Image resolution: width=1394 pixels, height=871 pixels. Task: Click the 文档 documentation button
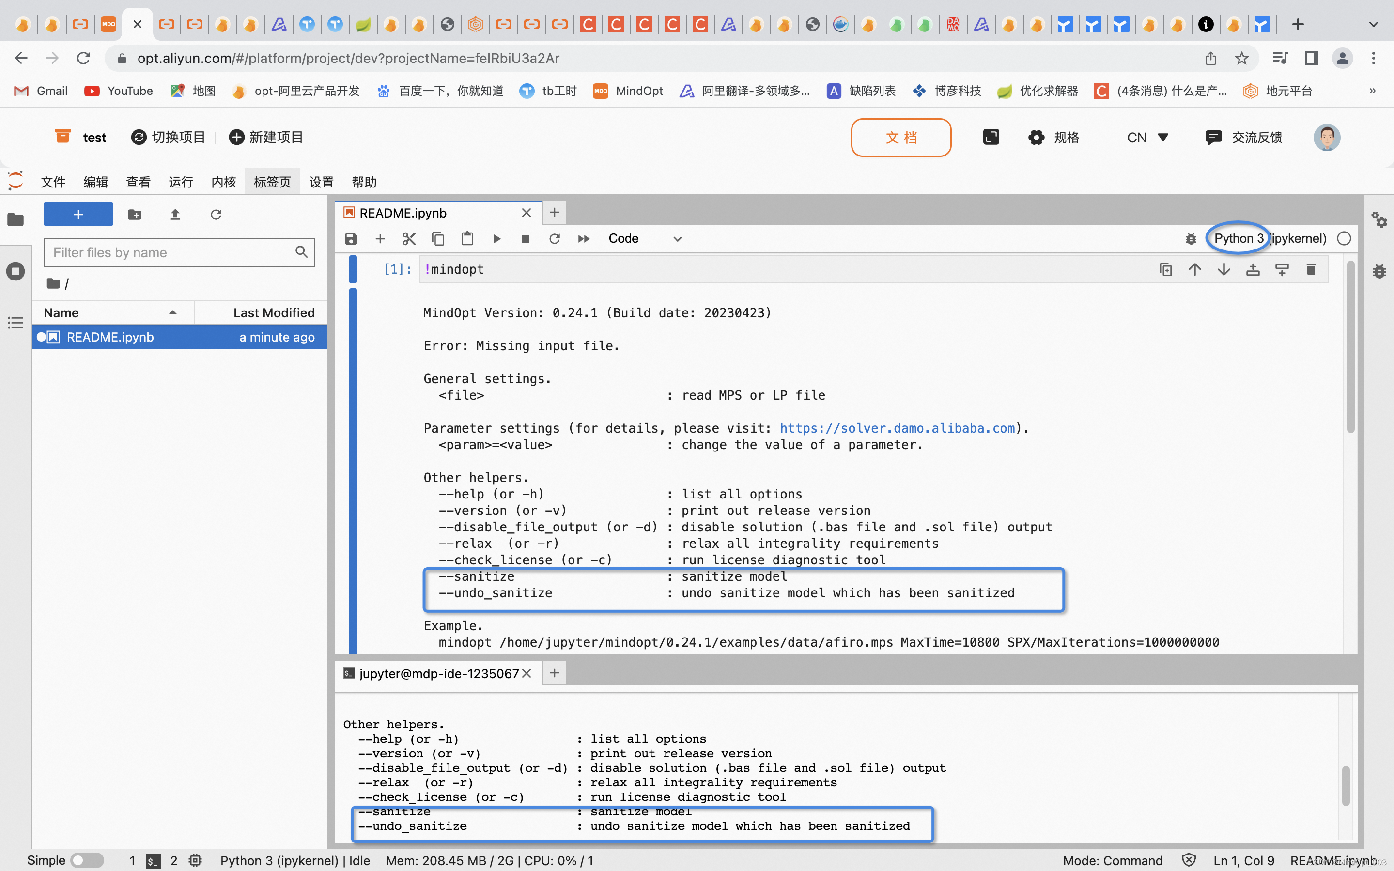[900, 137]
